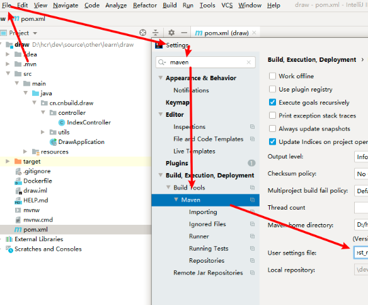Select Ignored Files settings page

207,224
